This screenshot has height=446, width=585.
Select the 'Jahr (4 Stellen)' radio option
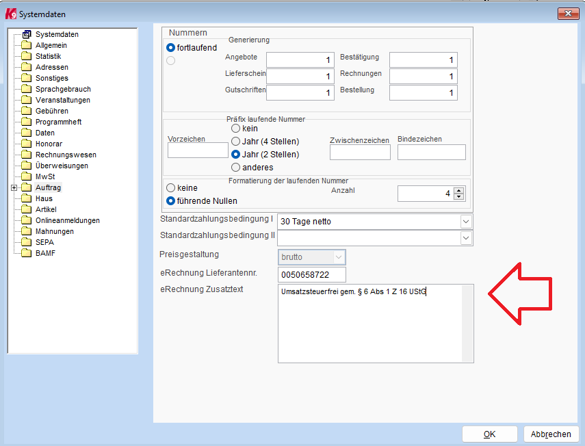pos(236,142)
